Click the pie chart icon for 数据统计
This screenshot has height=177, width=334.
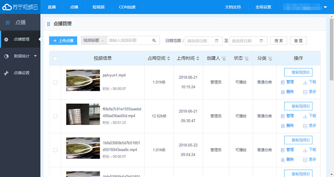[x=6, y=56]
